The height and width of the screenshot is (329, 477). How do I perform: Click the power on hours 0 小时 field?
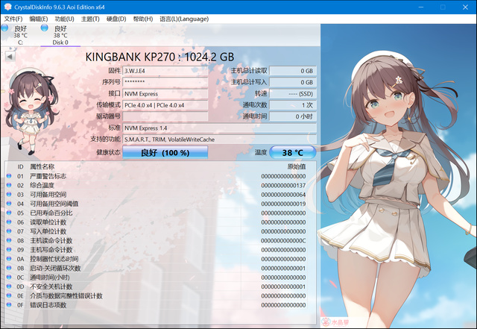click(x=293, y=116)
